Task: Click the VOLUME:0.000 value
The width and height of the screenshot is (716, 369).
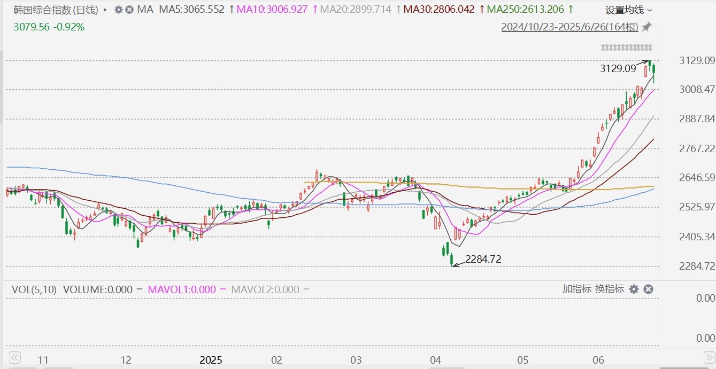Action: (x=98, y=289)
